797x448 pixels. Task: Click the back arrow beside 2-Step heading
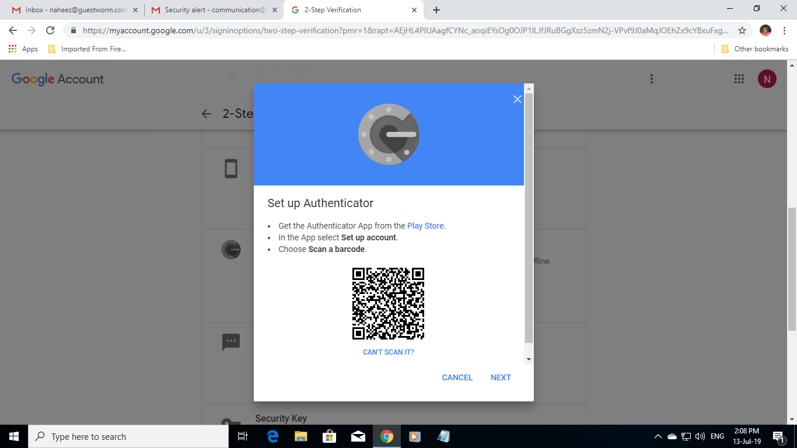(206, 114)
